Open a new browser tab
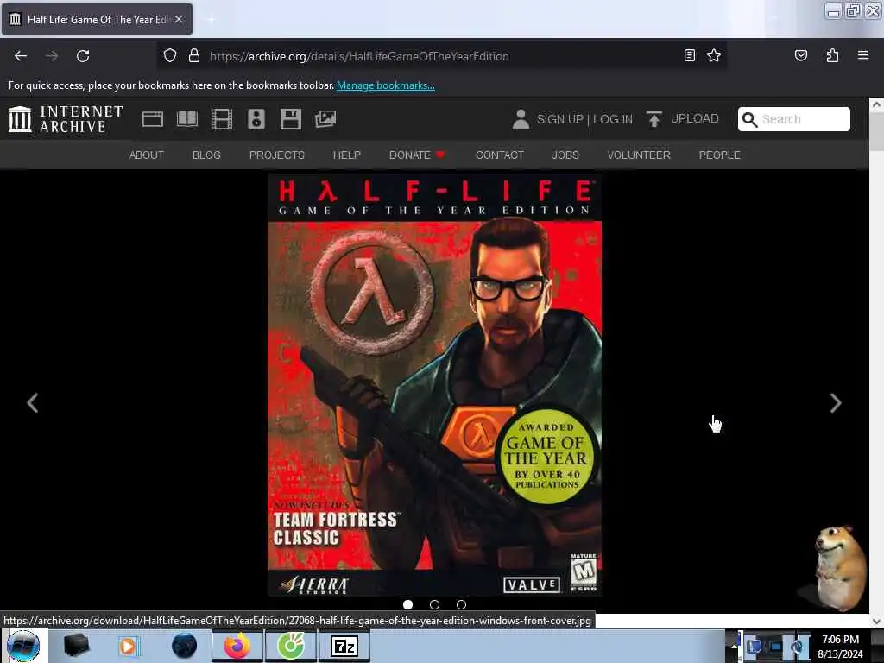884x663 pixels. [211, 20]
